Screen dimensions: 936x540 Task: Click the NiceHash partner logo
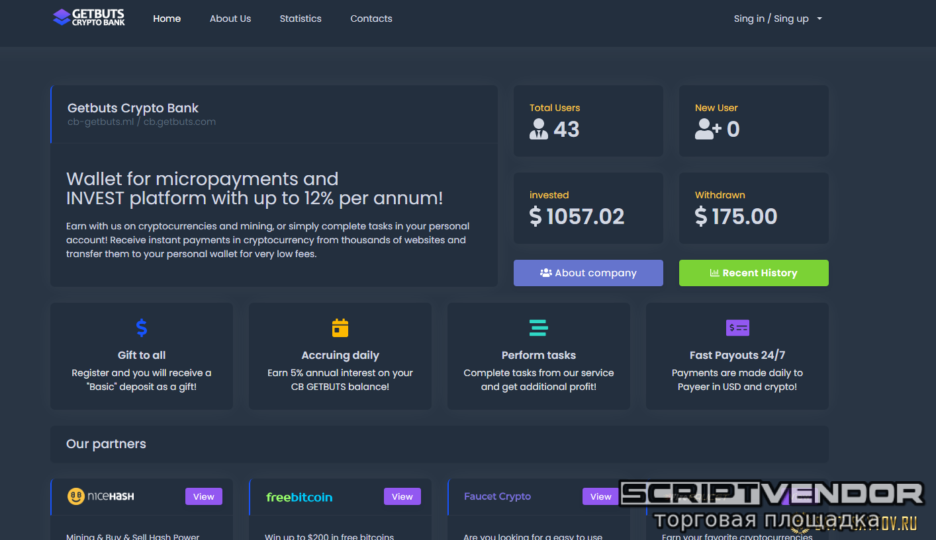101,496
